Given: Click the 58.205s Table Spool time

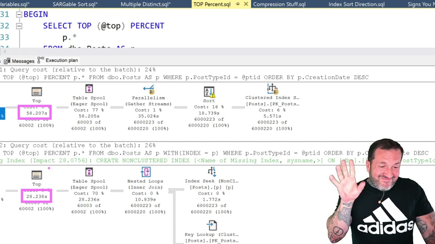Looking at the screenshot, I should pyautogui.click(x=89, y=116).
